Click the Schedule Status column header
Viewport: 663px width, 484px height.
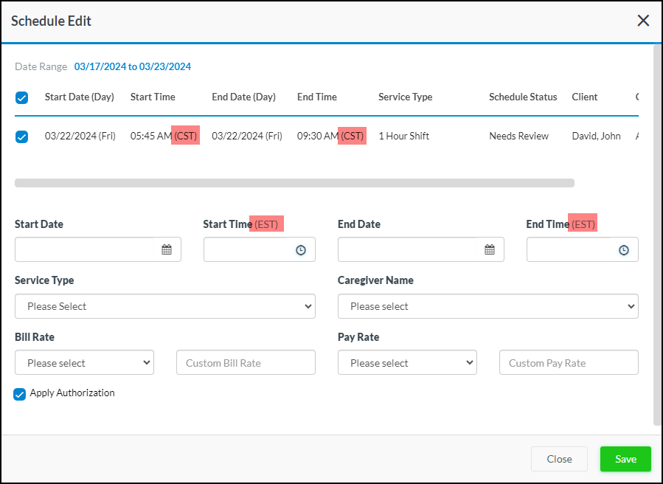523,97
